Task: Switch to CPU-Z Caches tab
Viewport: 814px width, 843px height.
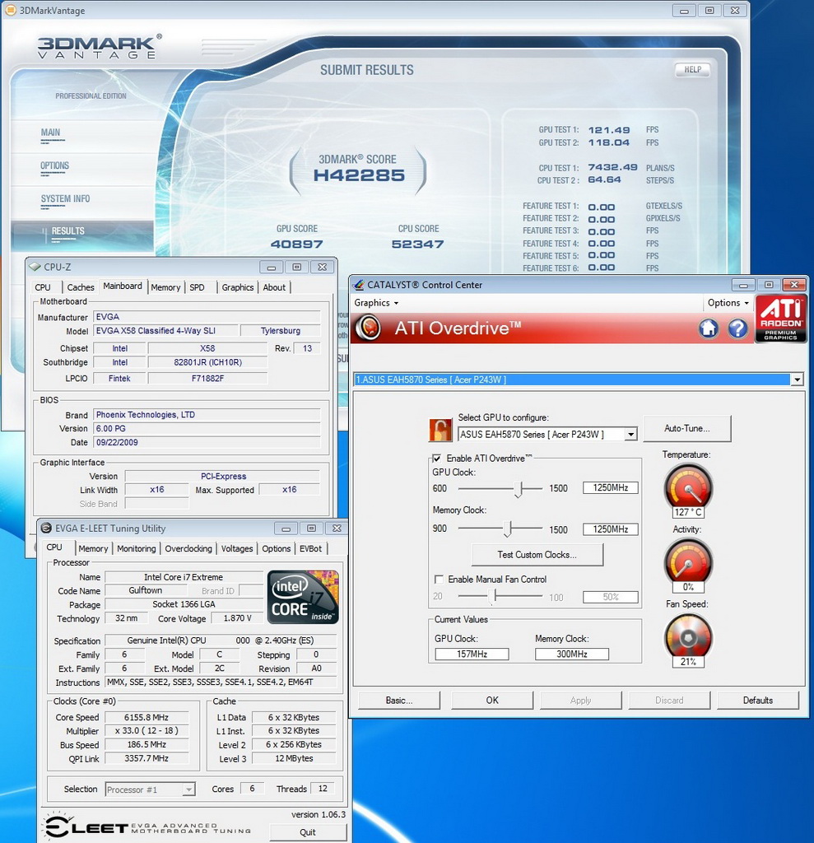Action: pos(81,287)
